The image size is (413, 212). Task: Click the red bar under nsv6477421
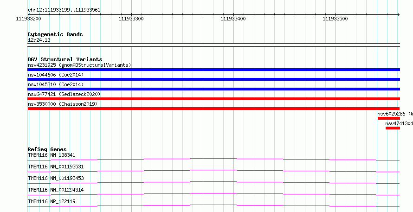(x=213, y=99)
